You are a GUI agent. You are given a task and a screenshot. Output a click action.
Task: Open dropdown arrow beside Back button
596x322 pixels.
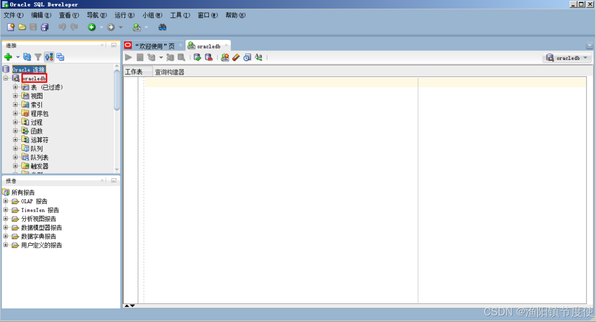tap(101, 27)
